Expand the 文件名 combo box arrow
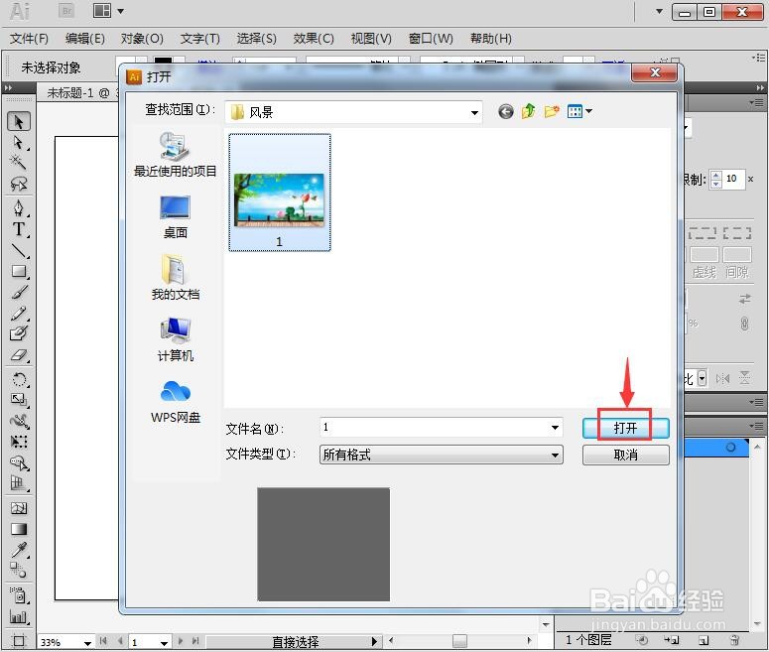Image resolution: width=769 pixels, height=652 pixels. point(555,428)
